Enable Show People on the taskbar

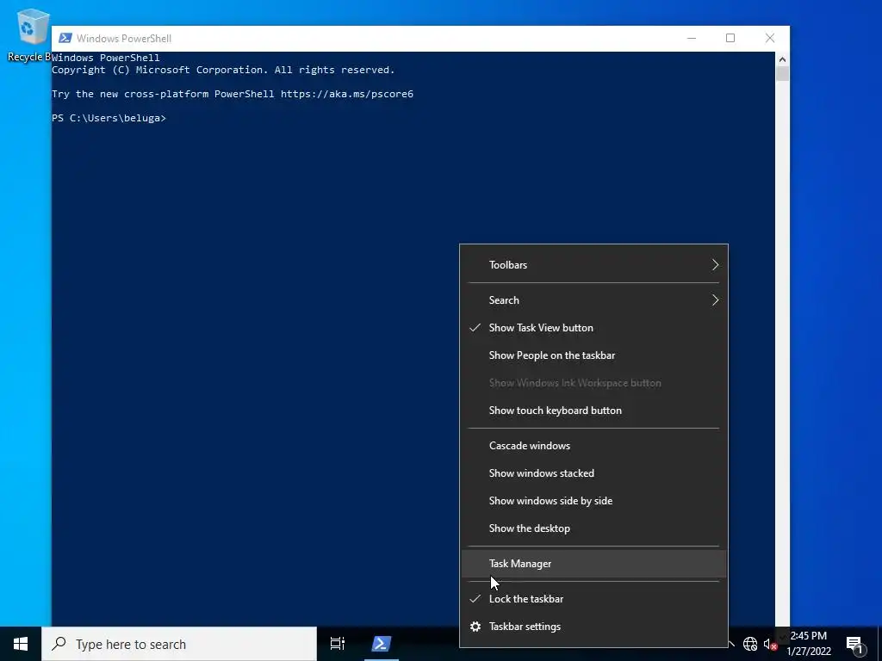(x=594, y=355)
